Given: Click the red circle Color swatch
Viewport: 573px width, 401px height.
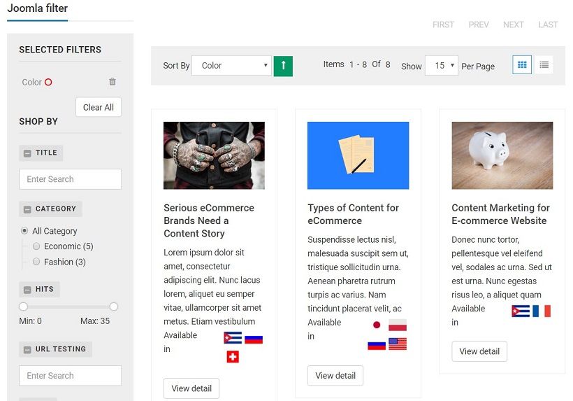Looking at the screenshot, I should [x=48, y=82].
